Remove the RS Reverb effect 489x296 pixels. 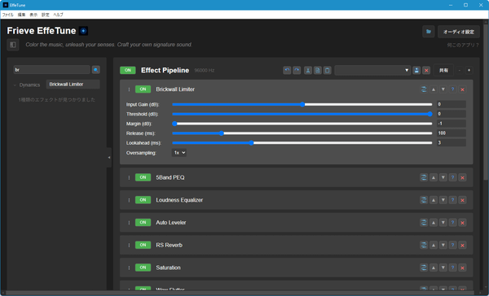(462, 246)
